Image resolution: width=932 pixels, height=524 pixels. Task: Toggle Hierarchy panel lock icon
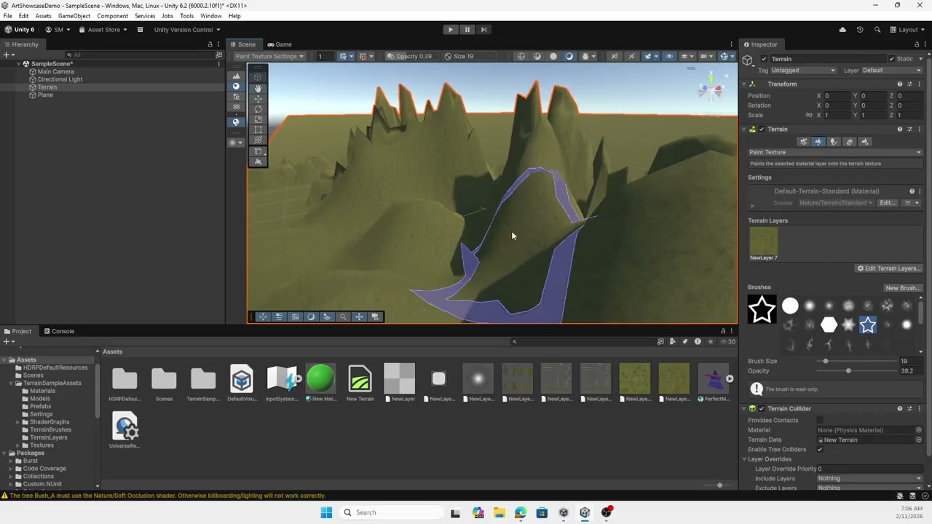210,44
